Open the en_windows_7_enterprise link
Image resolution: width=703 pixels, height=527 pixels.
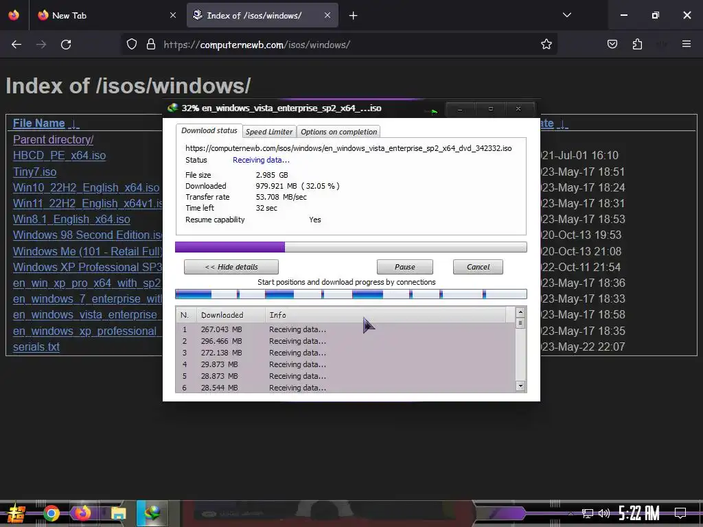(x=87, y=299)
